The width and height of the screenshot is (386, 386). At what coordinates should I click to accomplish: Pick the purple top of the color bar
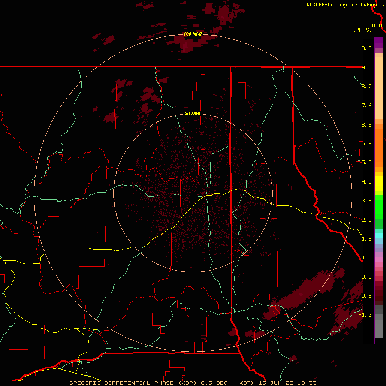[379, 43]
